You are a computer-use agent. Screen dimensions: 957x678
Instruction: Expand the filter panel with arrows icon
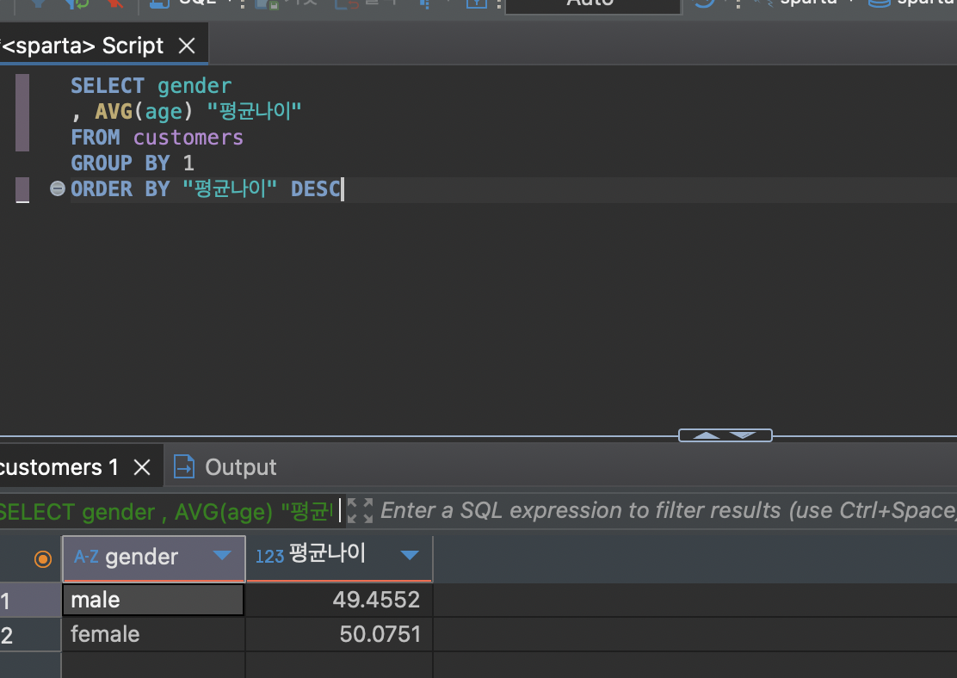[x=360, y=511]
